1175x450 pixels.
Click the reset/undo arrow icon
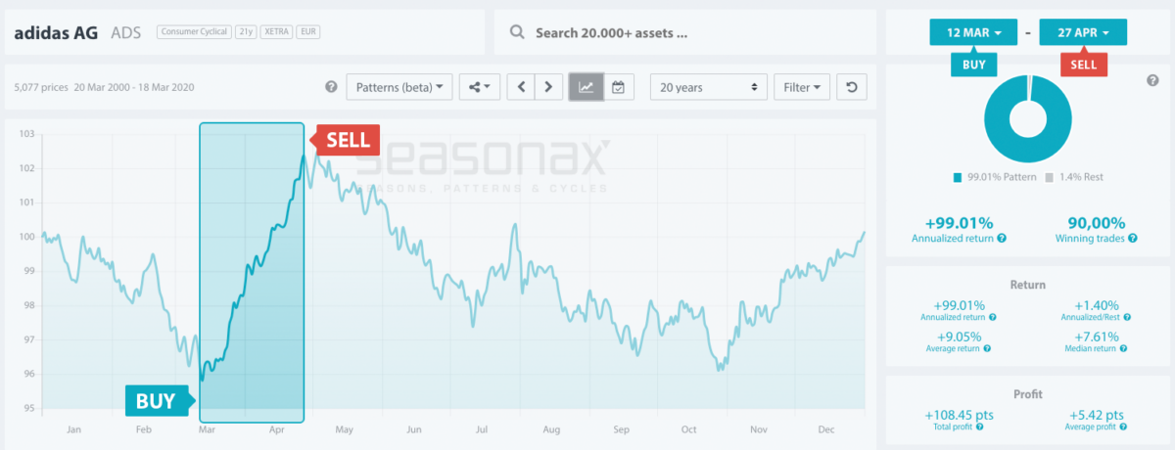point(852,87)
